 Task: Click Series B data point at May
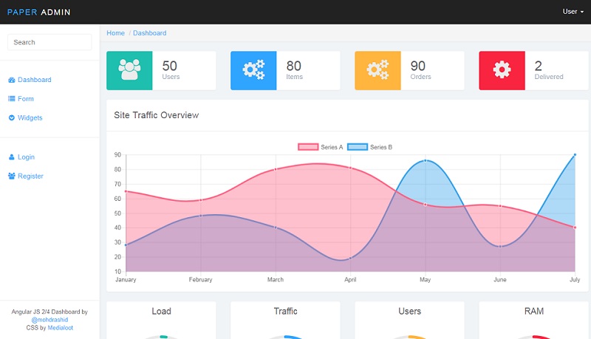coord(426,160)
